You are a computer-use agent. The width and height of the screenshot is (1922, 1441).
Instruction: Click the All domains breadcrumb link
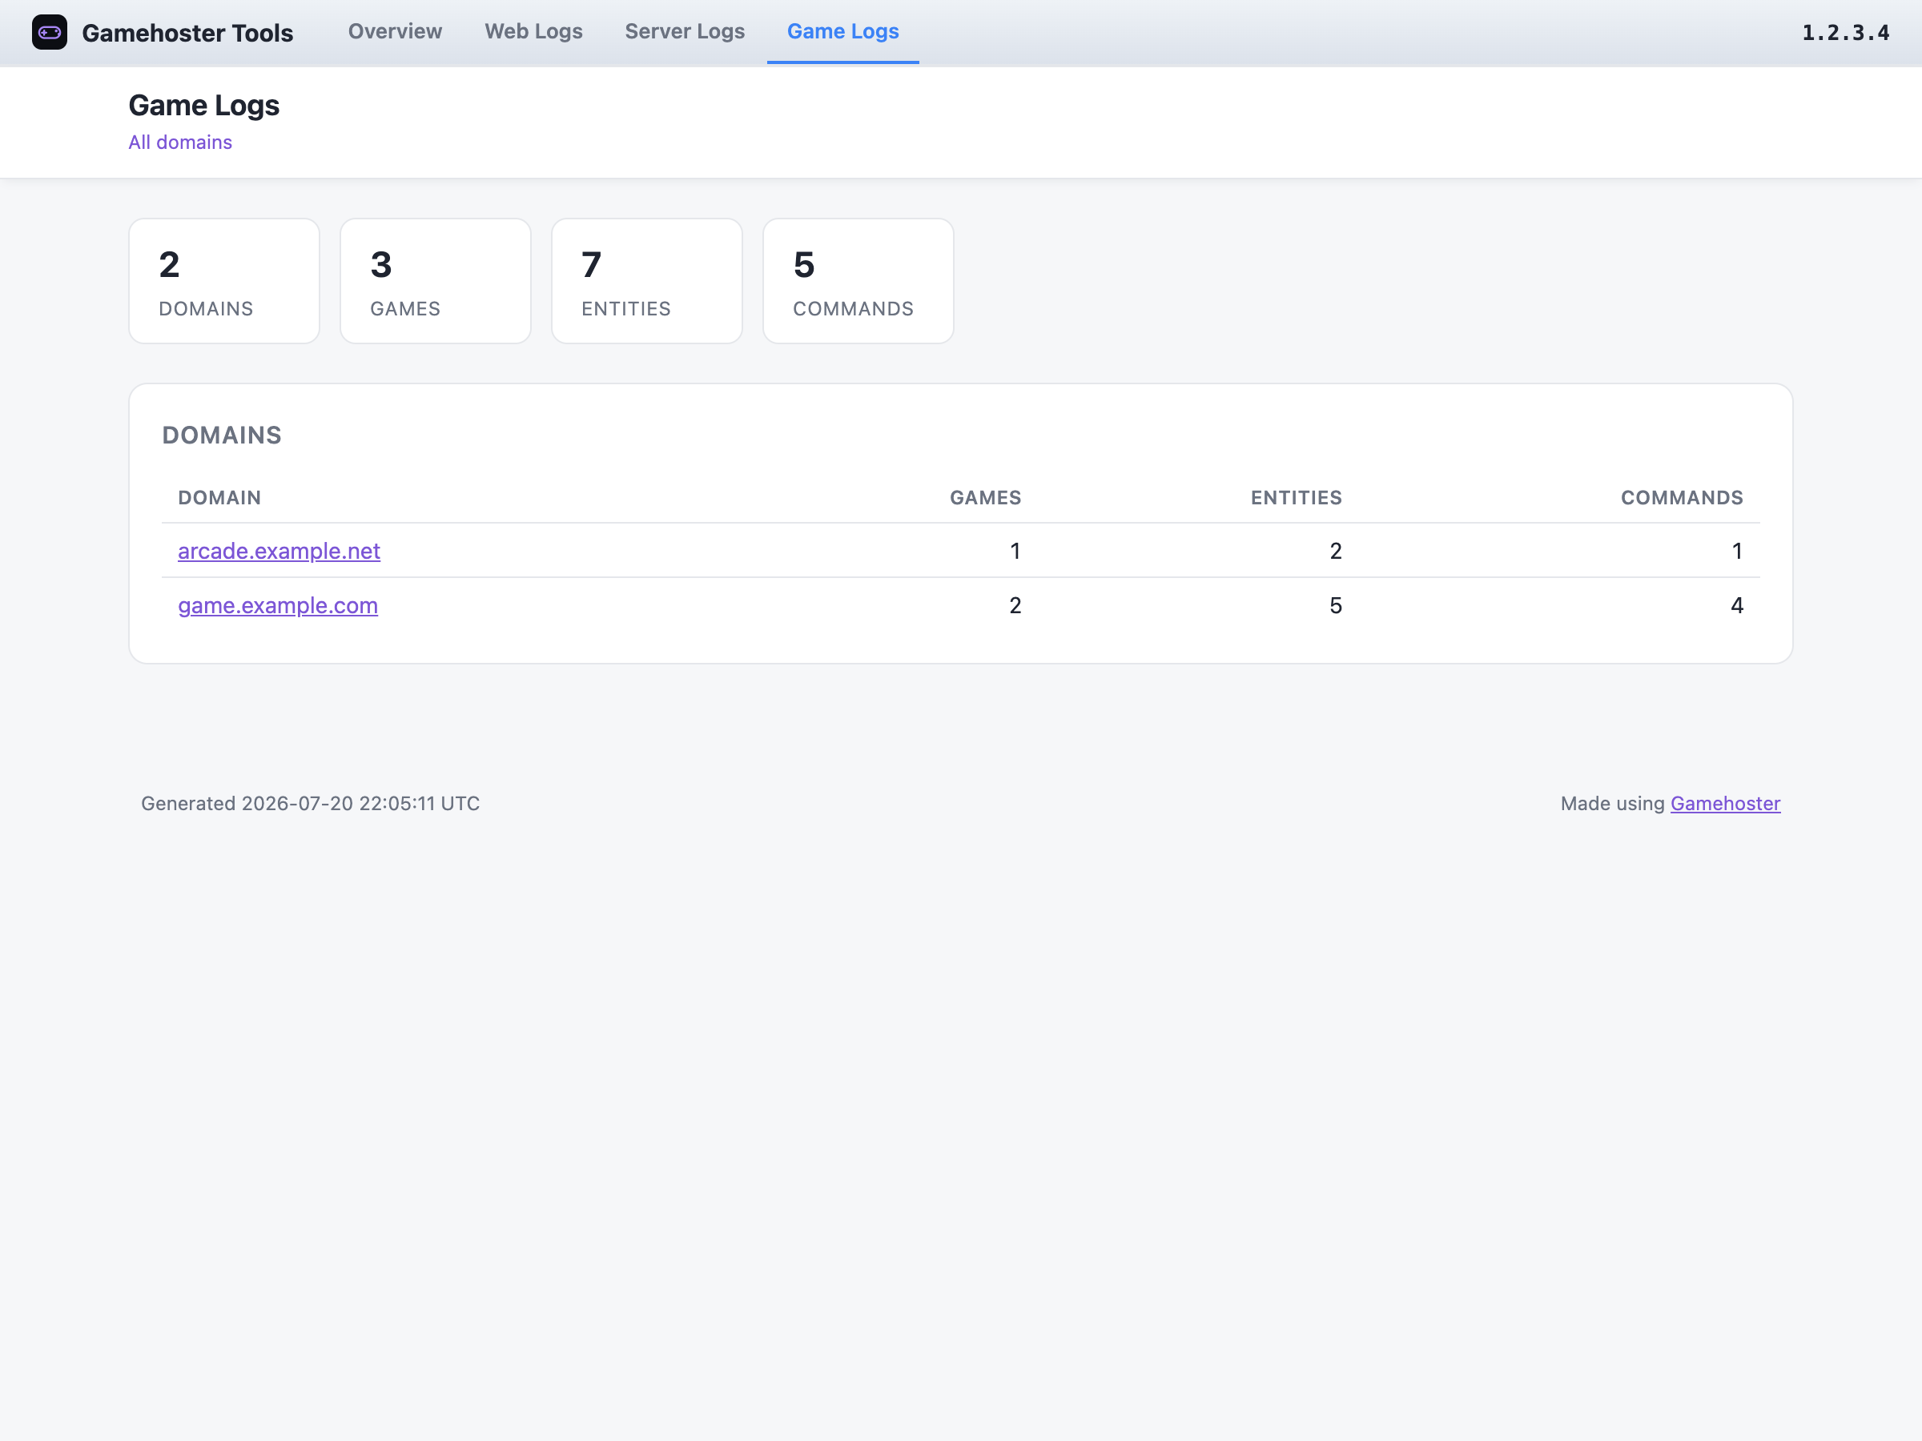tap(180, 142)
